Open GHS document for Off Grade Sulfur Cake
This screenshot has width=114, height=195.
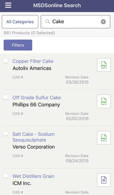(x=104, y=101)
